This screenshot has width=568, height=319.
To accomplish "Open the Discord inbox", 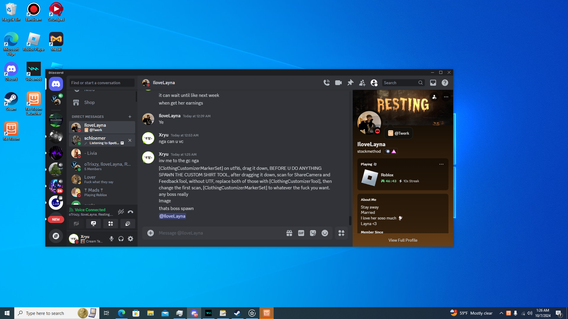I will [x=433, y=83].
